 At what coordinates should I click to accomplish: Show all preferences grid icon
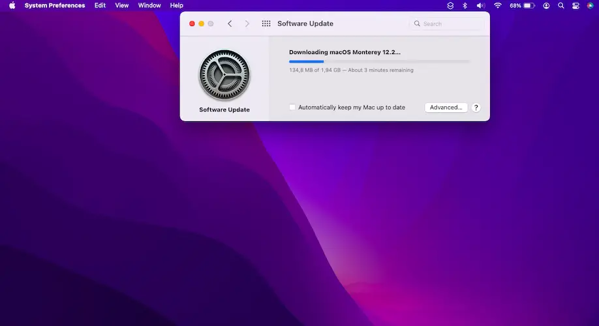tap(266, 23)
